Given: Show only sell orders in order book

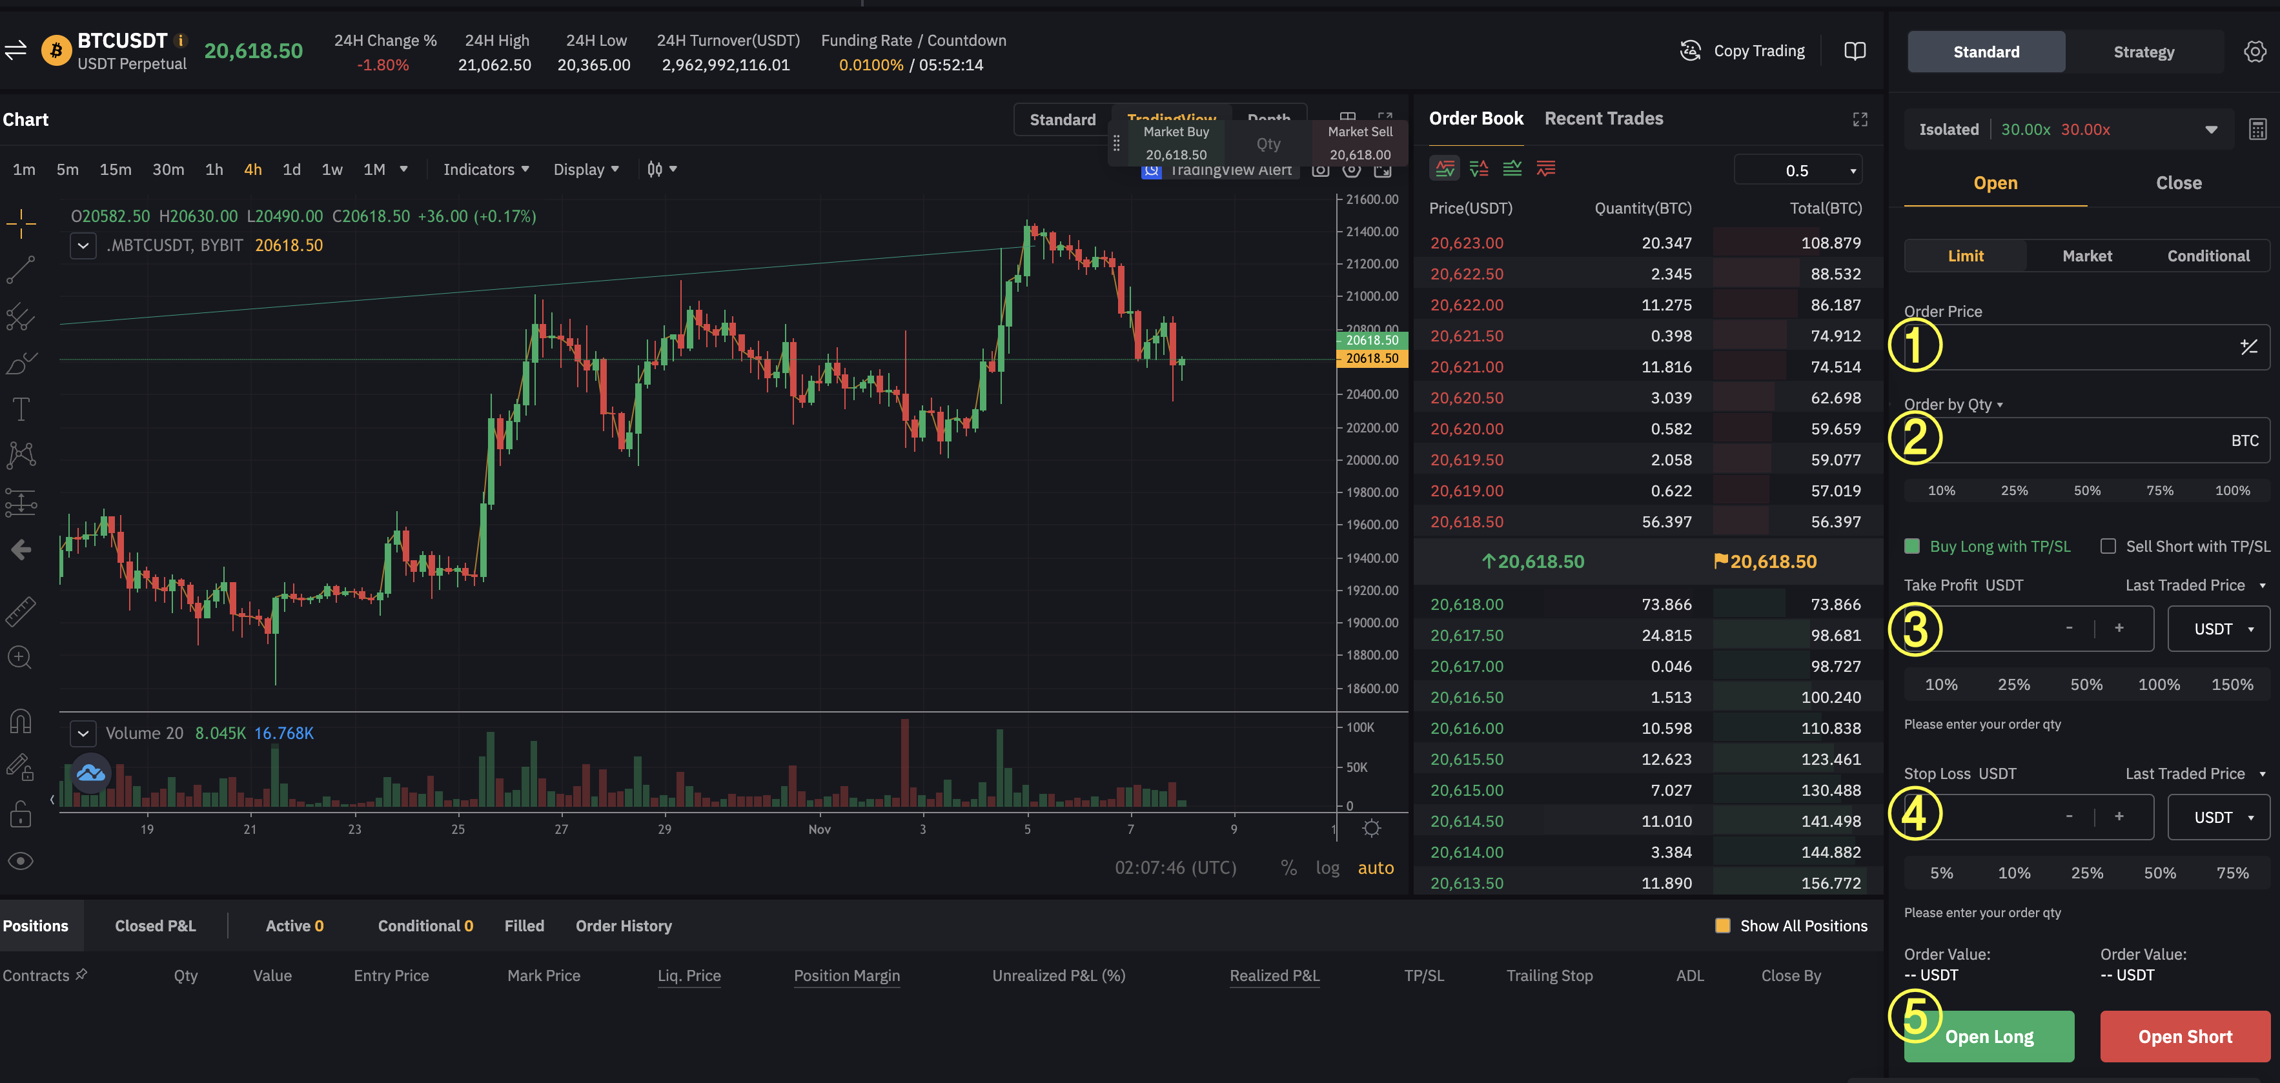Looking at the screenshot, I should tap(1545, 169).
